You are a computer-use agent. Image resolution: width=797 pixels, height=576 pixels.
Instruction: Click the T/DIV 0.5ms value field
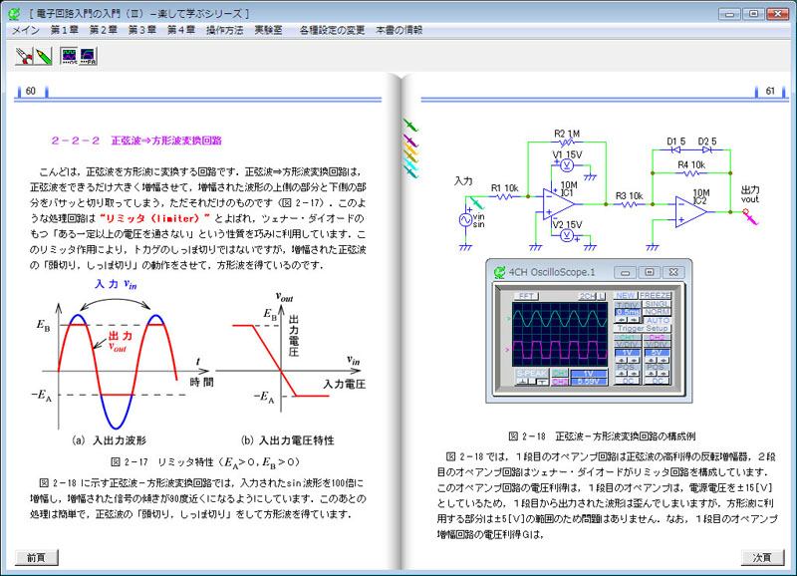(628, 312)
